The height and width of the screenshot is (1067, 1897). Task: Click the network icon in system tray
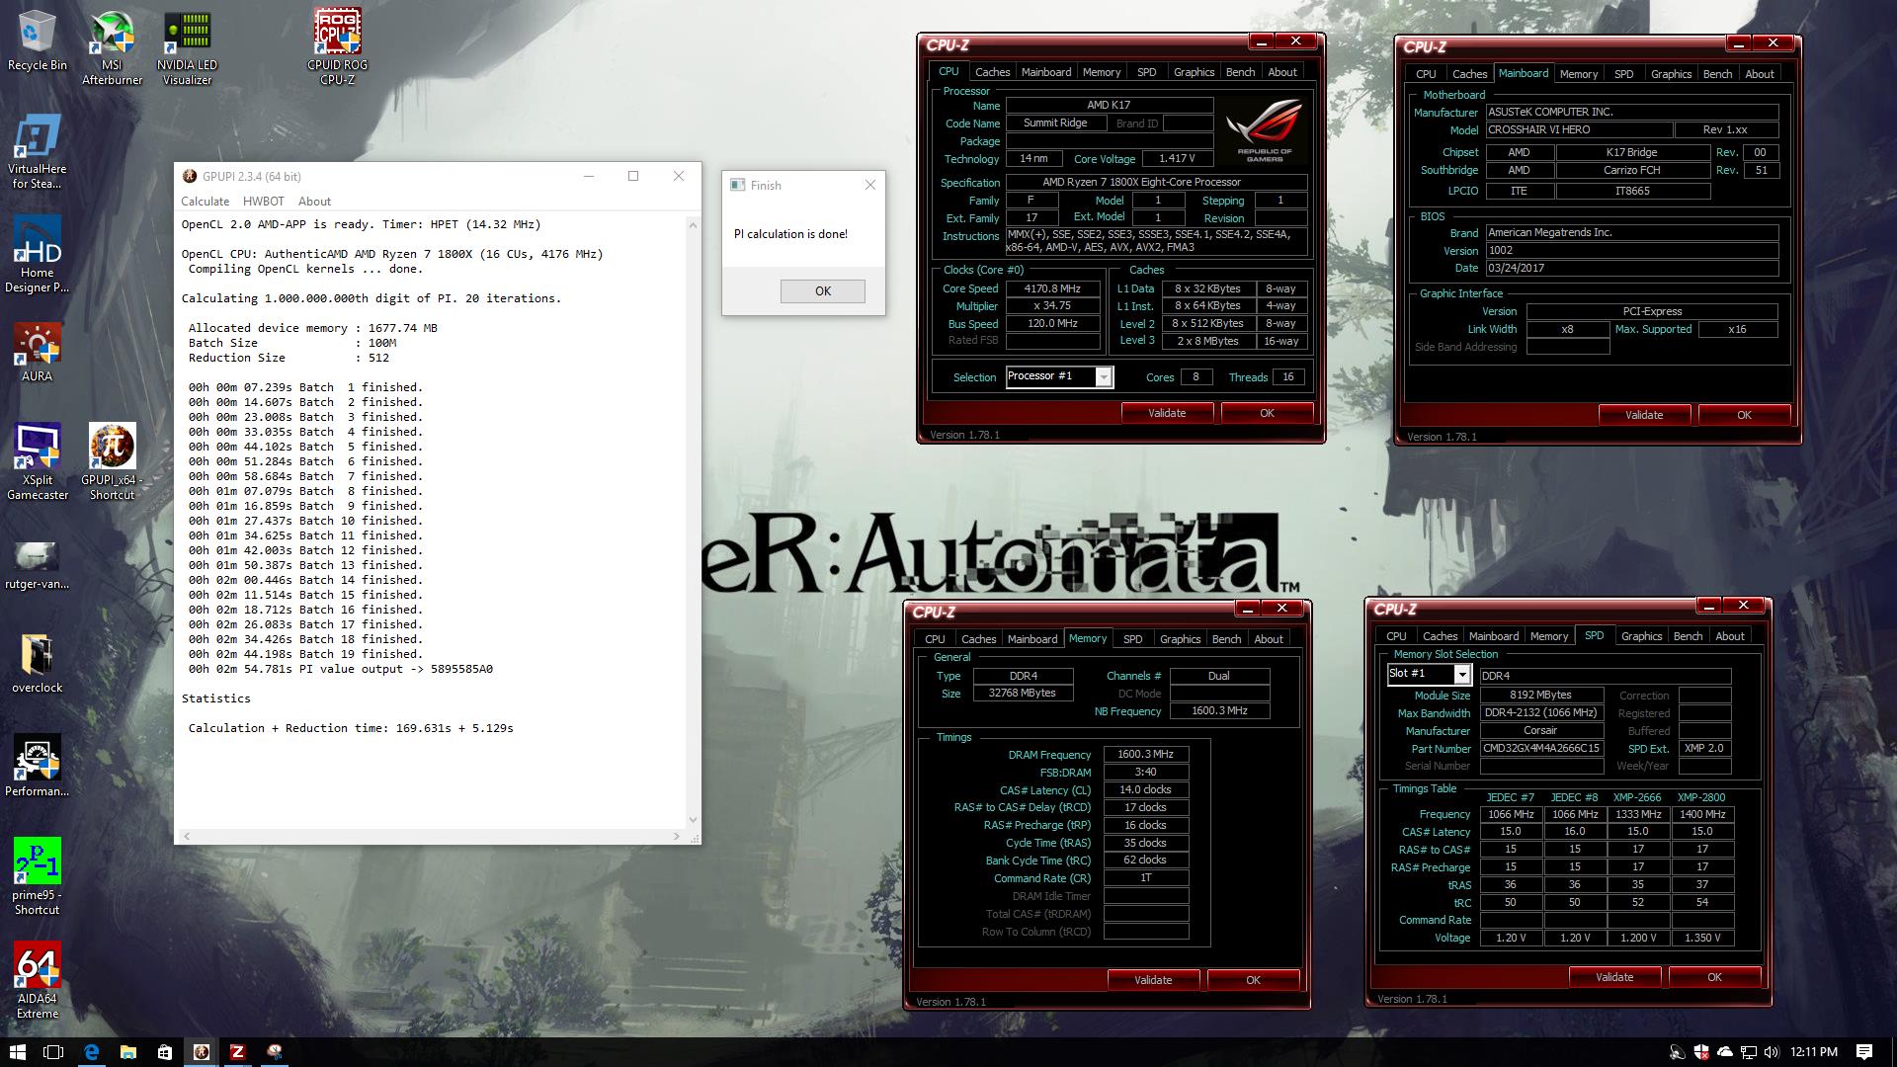[1748, 1052]
